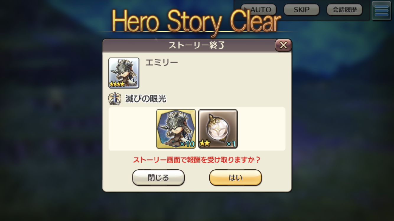394x221 pixels.
Task: Tap the ×10 quantity label
Action: 187,144
